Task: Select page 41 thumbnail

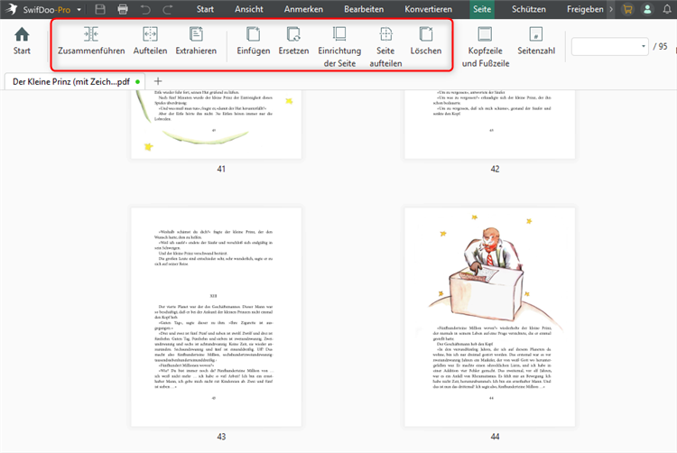Action: [x=217, y=125]
